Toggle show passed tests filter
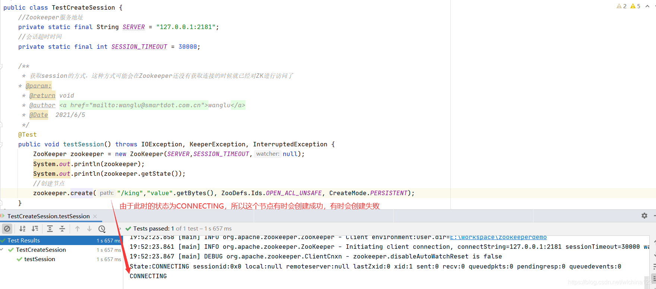The image size is (656, 289). (x=7, y=229)
